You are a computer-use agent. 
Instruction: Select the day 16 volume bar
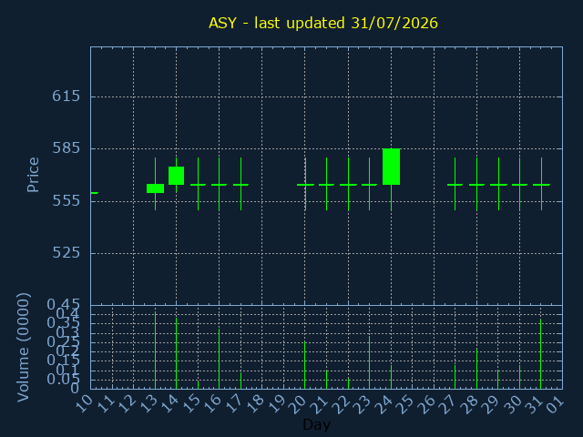pos(219,359)
